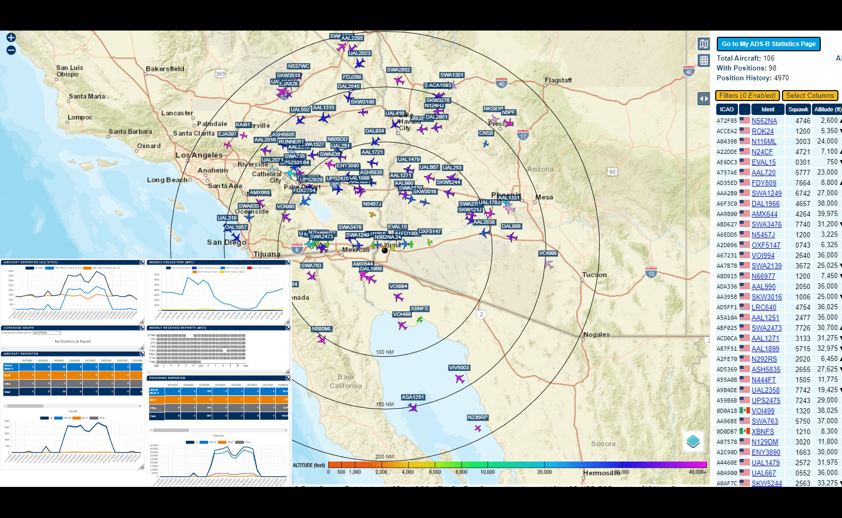Open Filters (0 Enabled)

click(x=747, y=95)
